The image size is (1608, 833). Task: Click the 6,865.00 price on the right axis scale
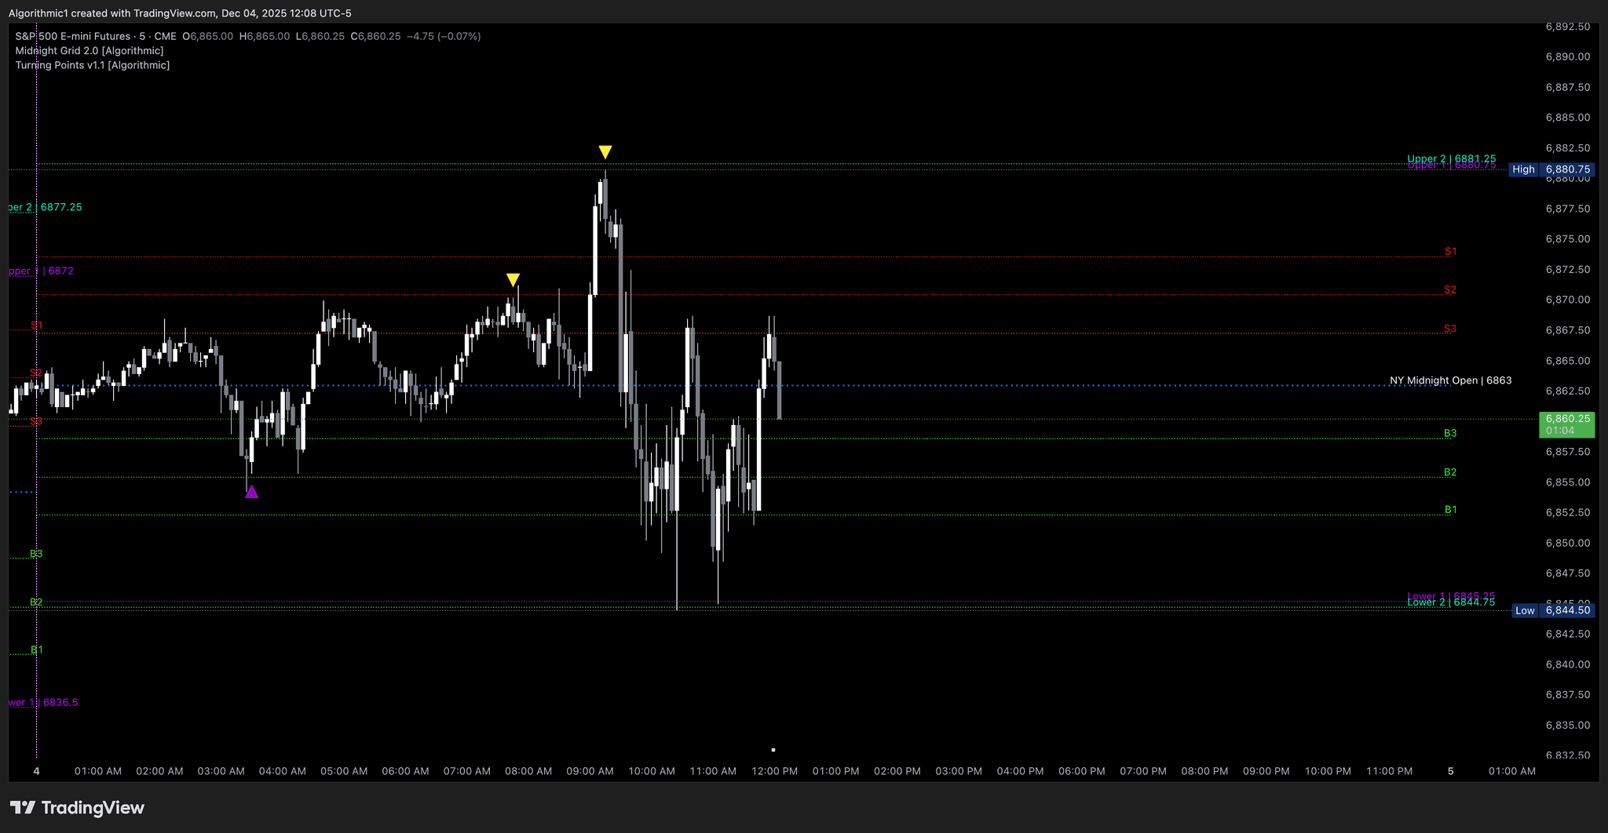(1566, 362)
